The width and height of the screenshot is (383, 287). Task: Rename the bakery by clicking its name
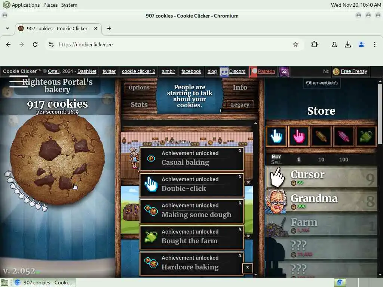(57, 86)
